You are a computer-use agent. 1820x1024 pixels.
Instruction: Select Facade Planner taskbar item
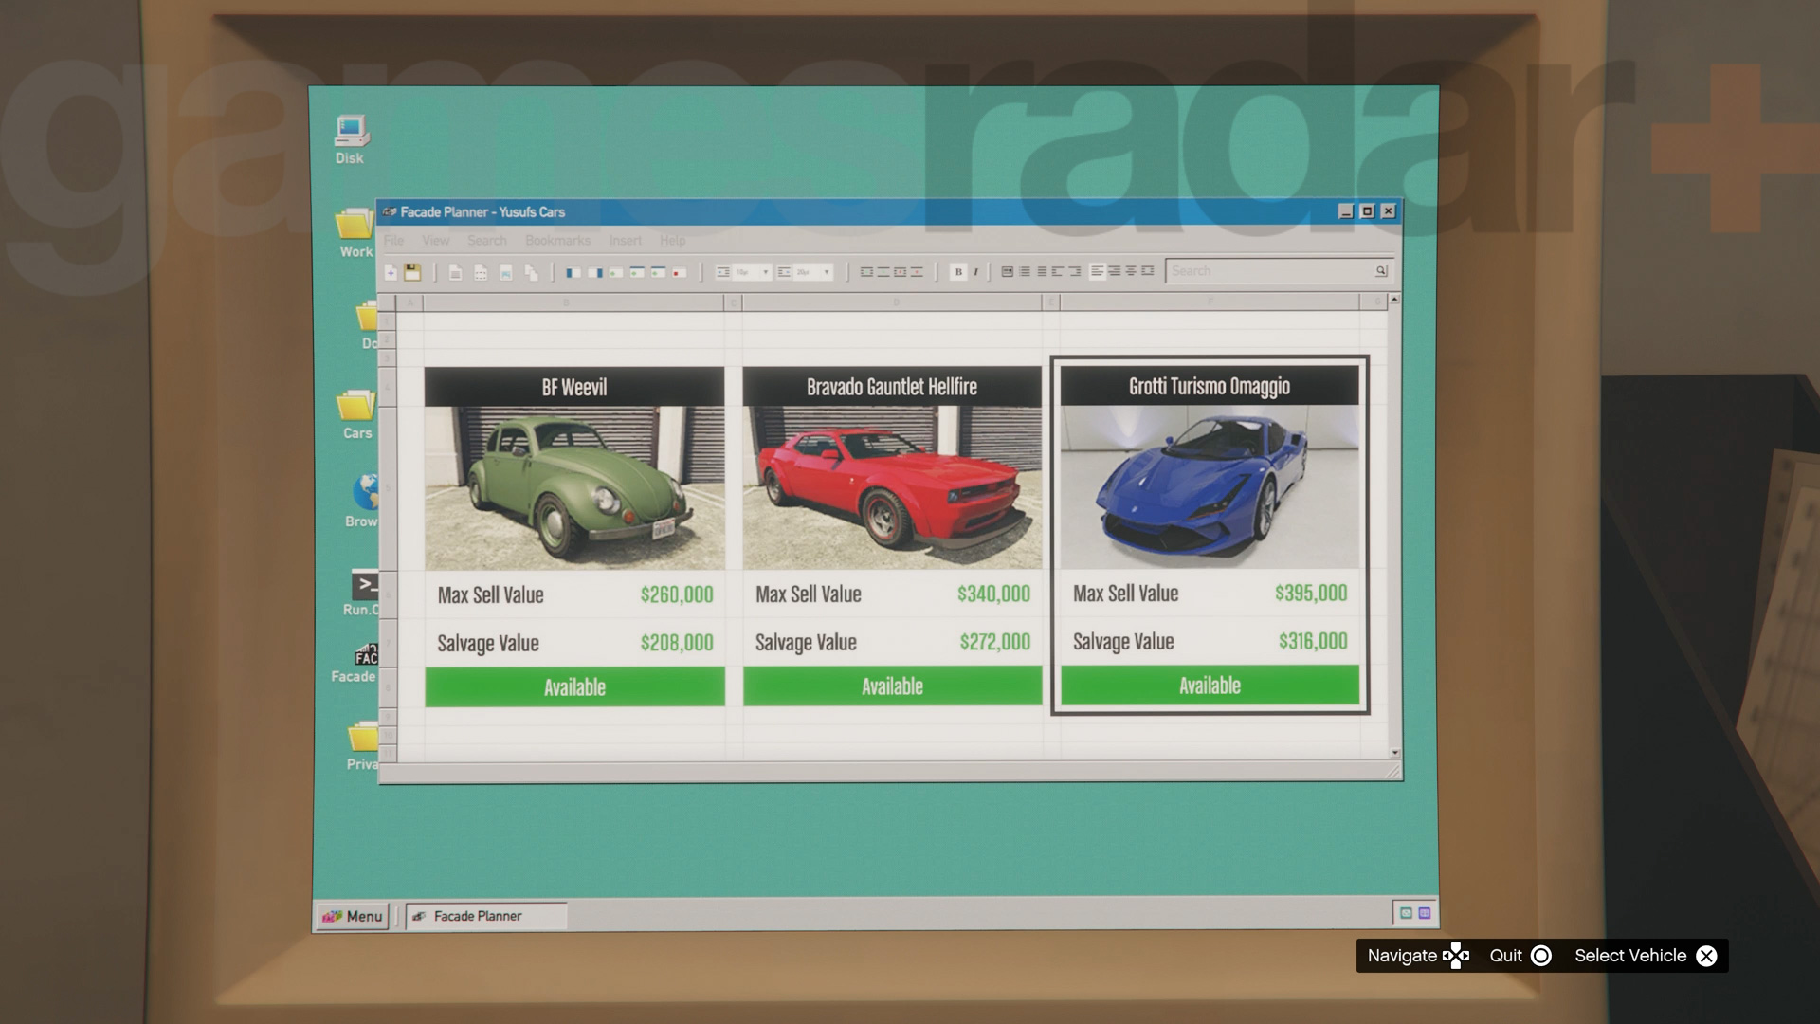485,916
